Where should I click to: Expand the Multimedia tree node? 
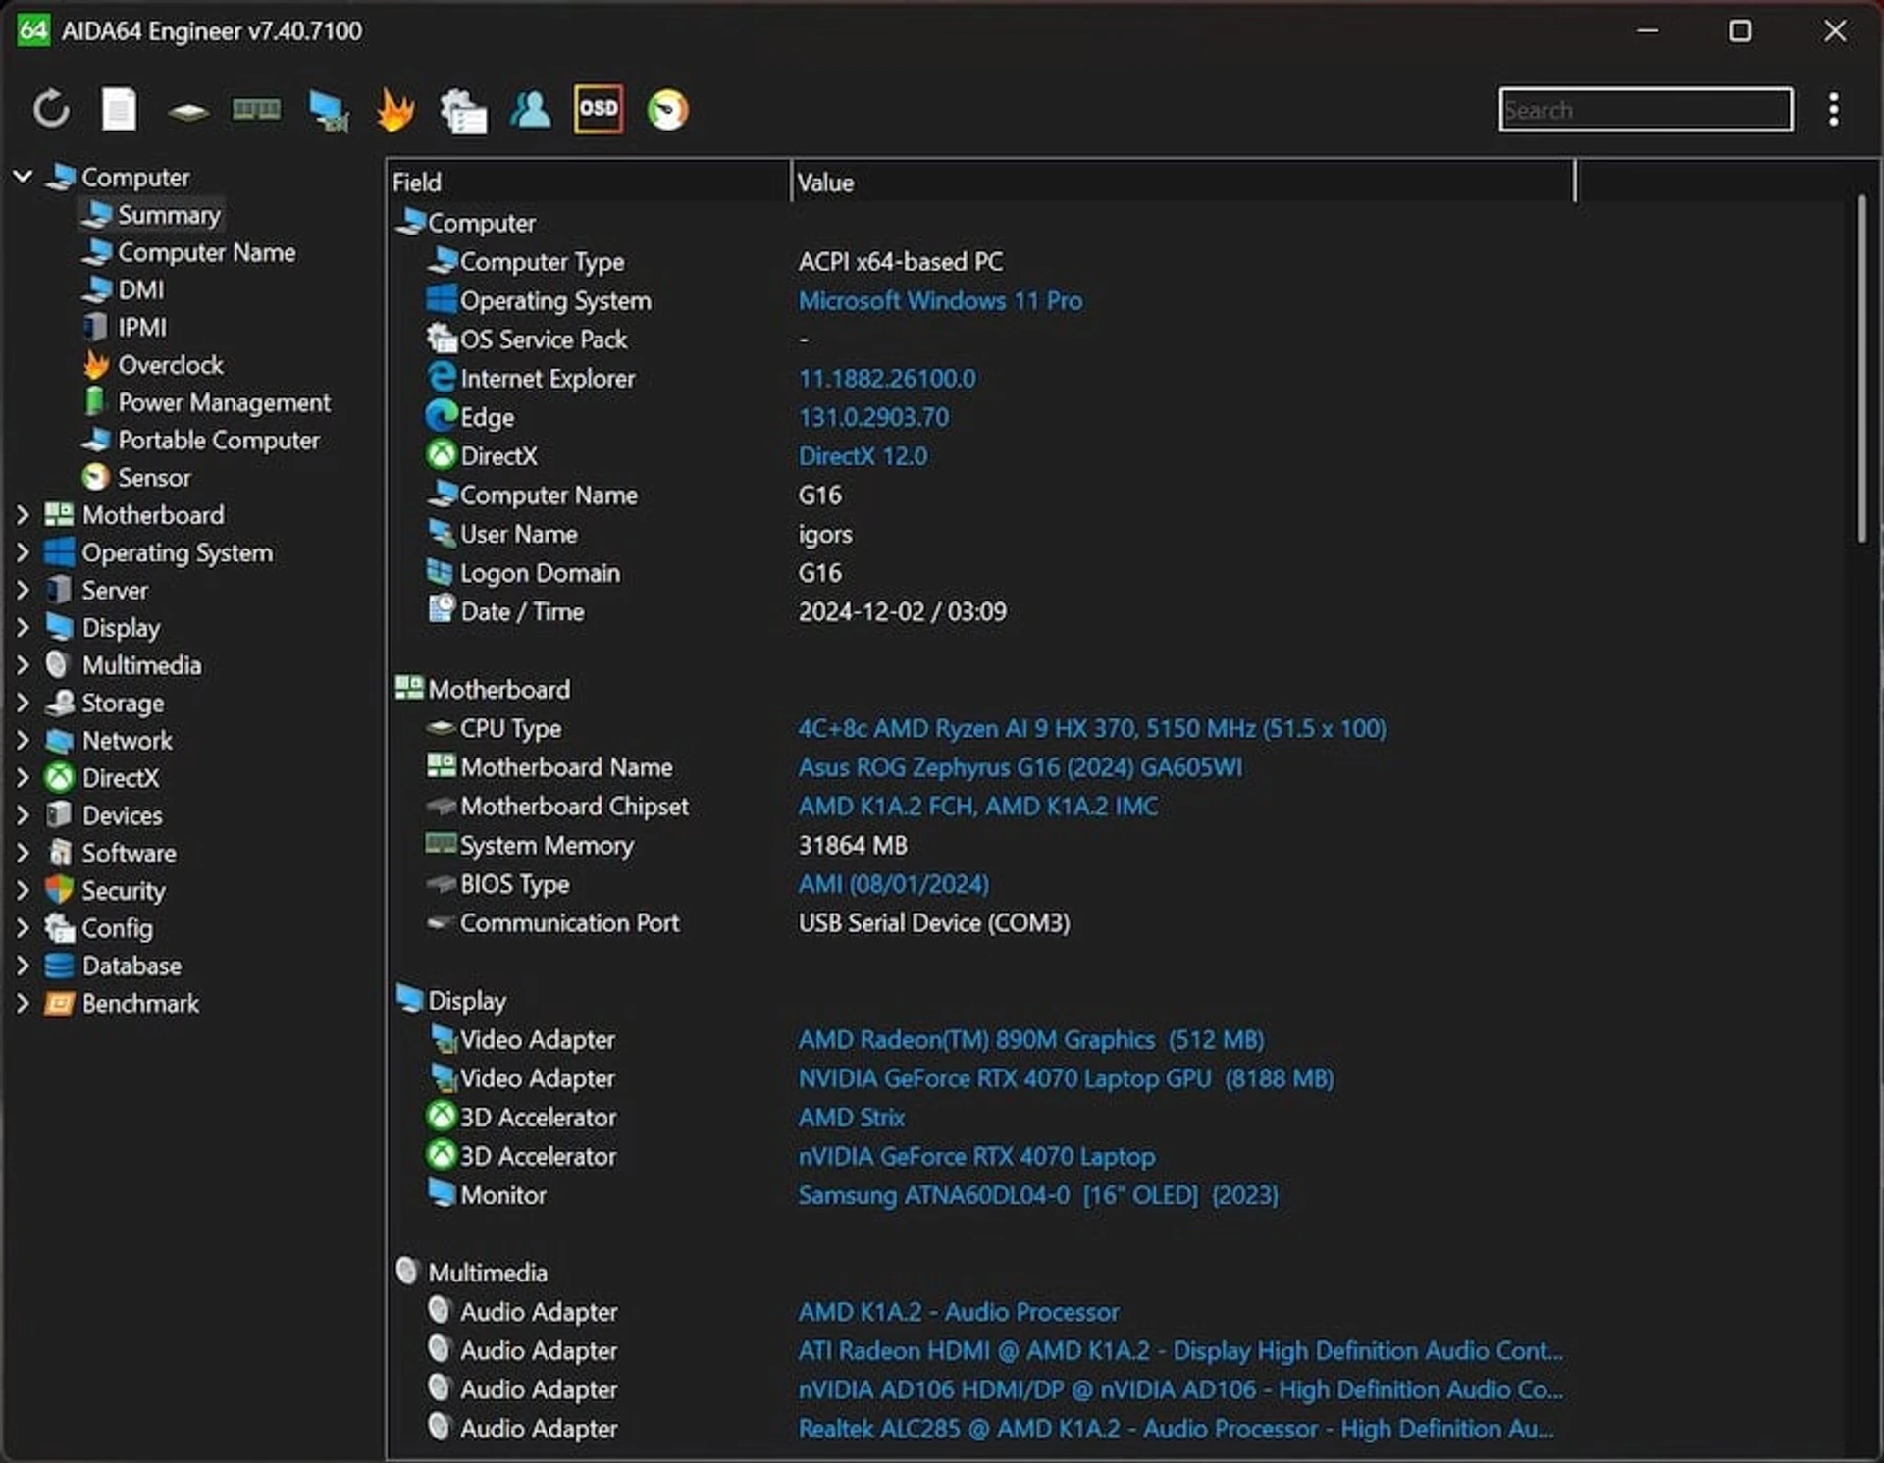pyautogui.click(x=23, y=664)
